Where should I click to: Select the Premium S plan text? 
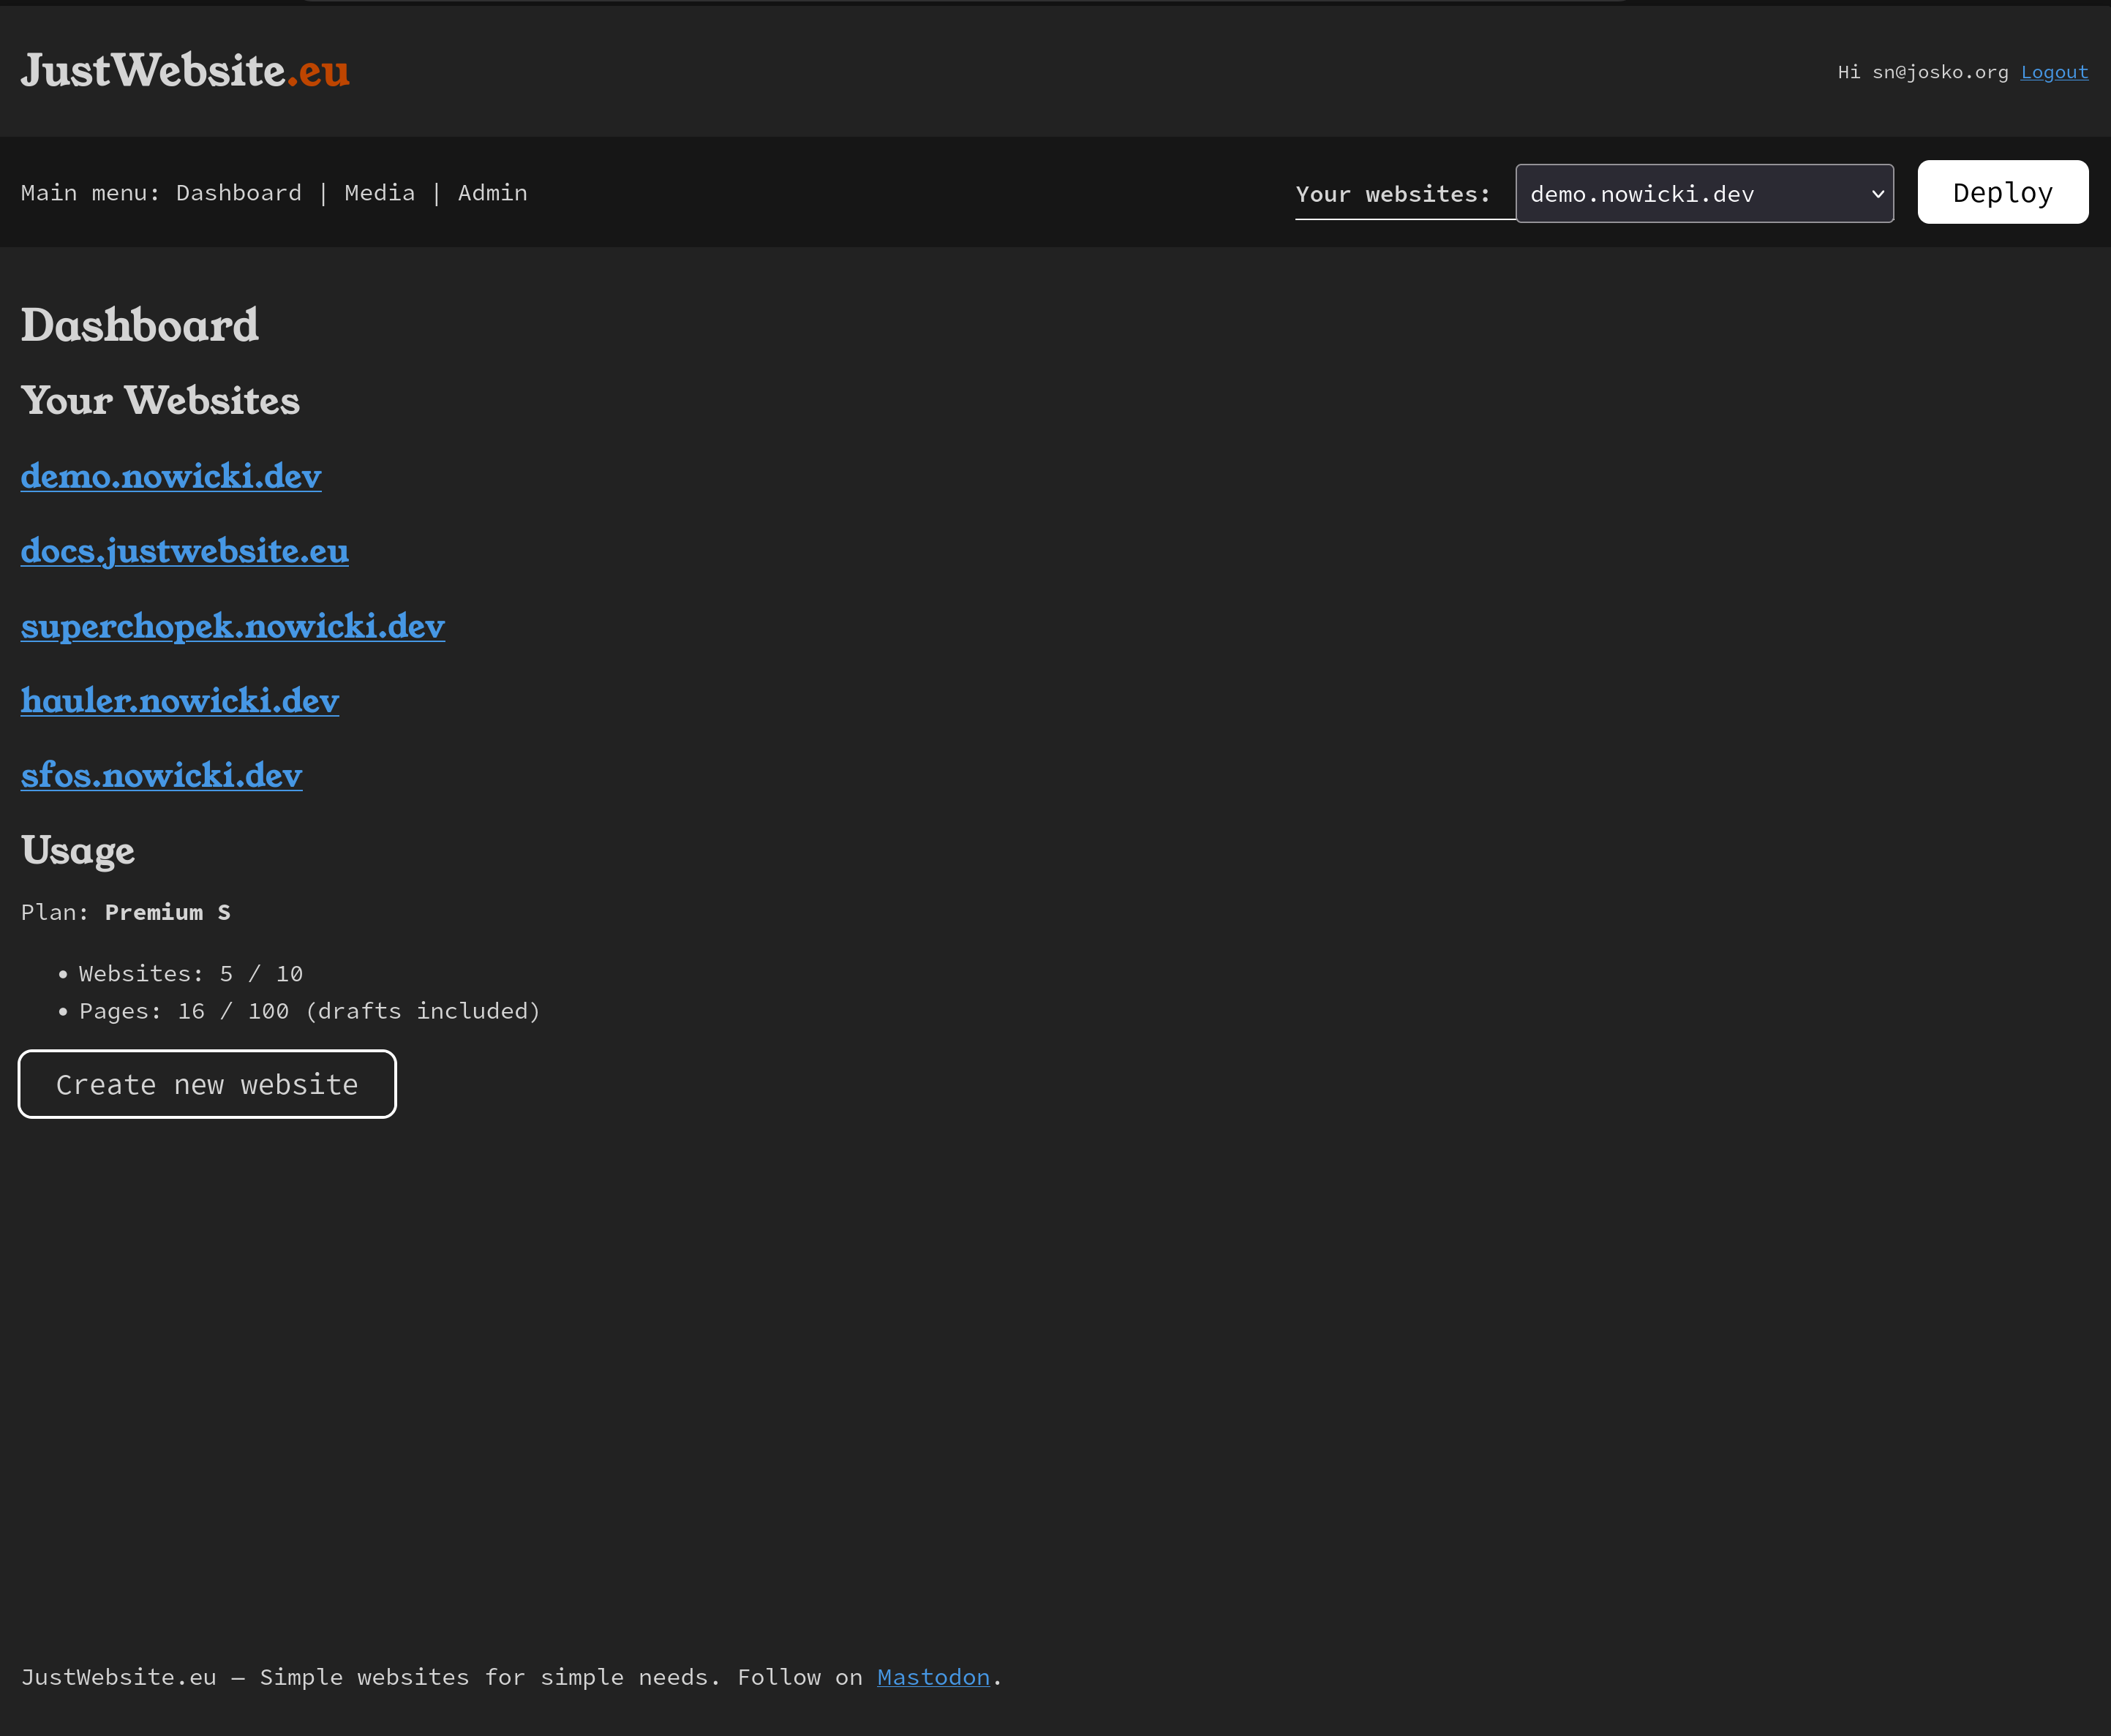coord(168,912)
